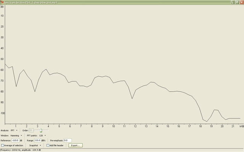Expand the Window function dropdown showing Hamming

pyautogui.click(x=16, y=135)
